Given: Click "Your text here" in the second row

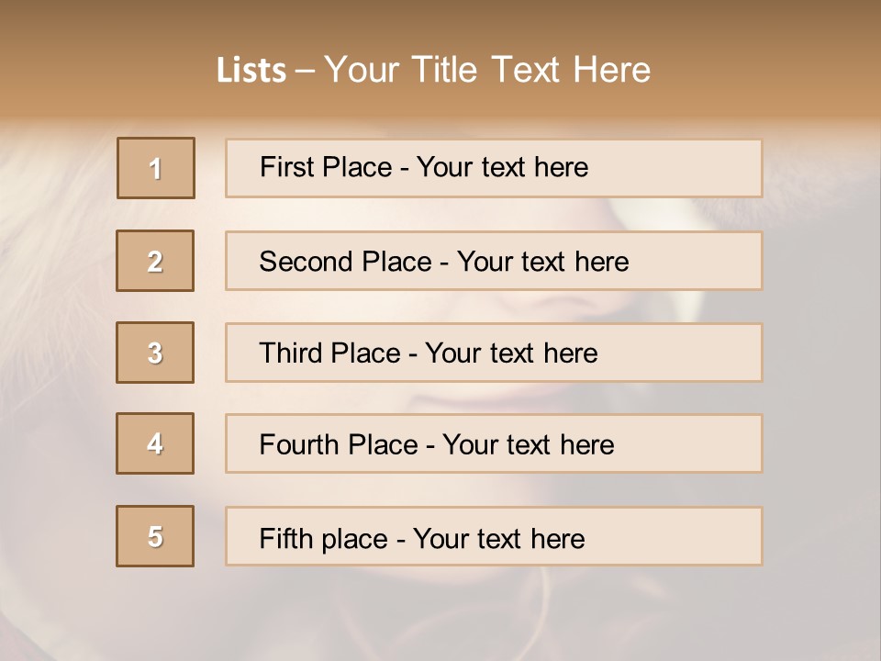Looking at the screenshot, I should pyautogui.click(x=542, y=262).
